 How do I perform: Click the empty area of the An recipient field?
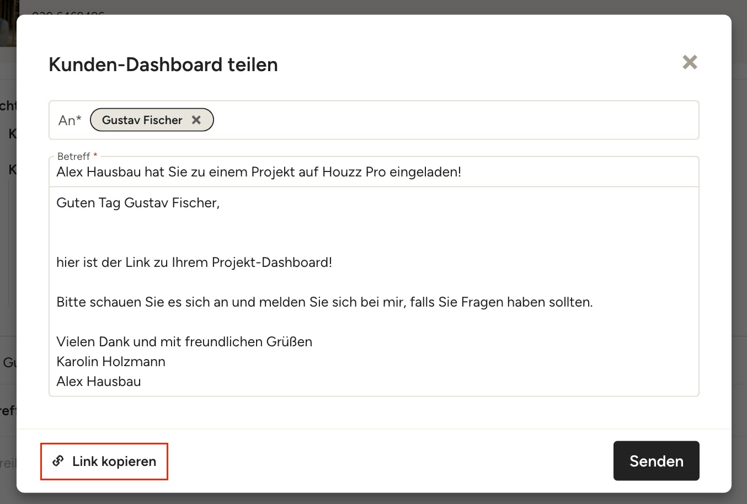click(x=452, y=120)
